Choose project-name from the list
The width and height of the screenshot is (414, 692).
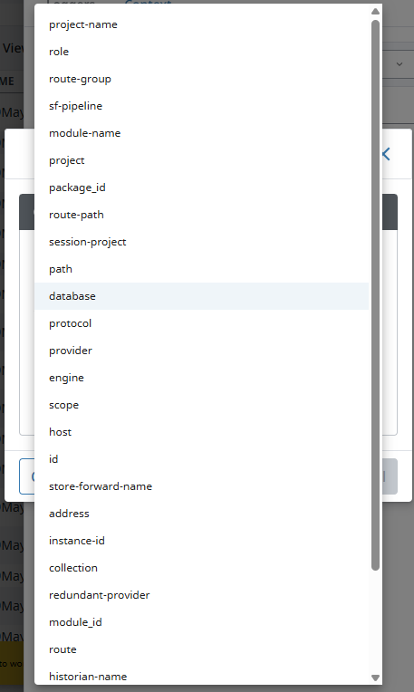pos(201,24)
